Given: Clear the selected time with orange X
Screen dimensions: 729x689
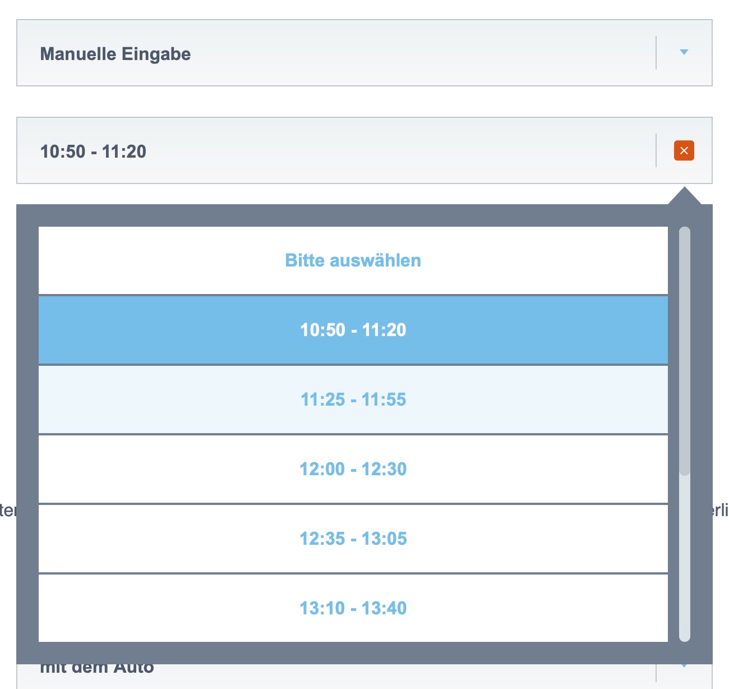Looking at the screenshot, I should [684, 150].
